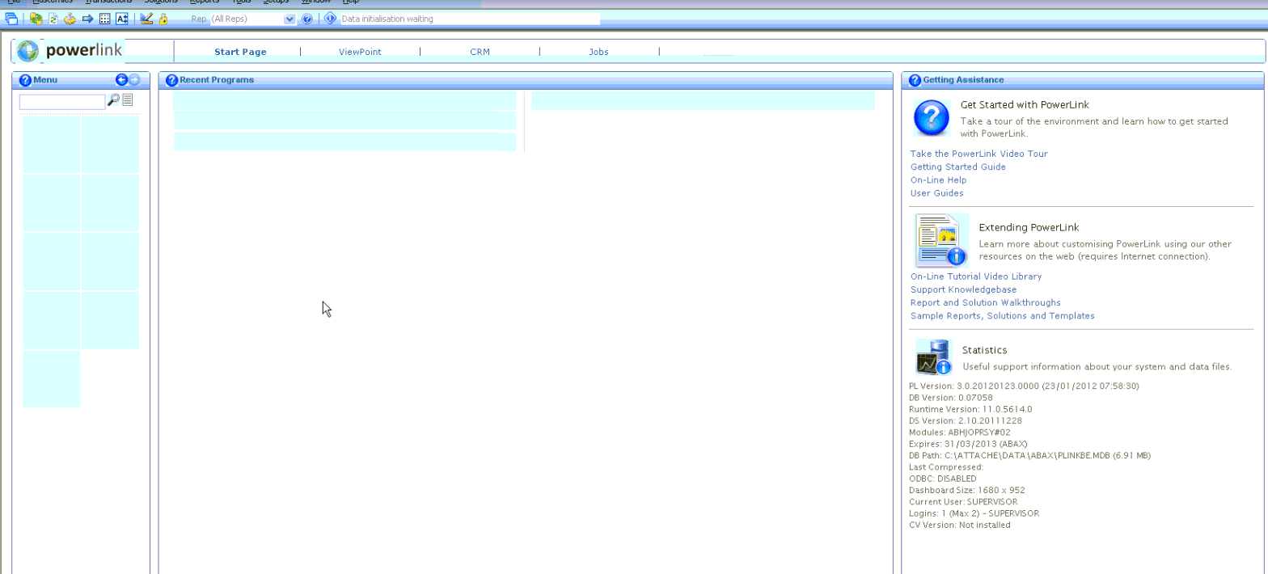Click the help icon beside the Rep dropdown
The height and width of the screenshot is (574, 1268).
tap(307, 19)
